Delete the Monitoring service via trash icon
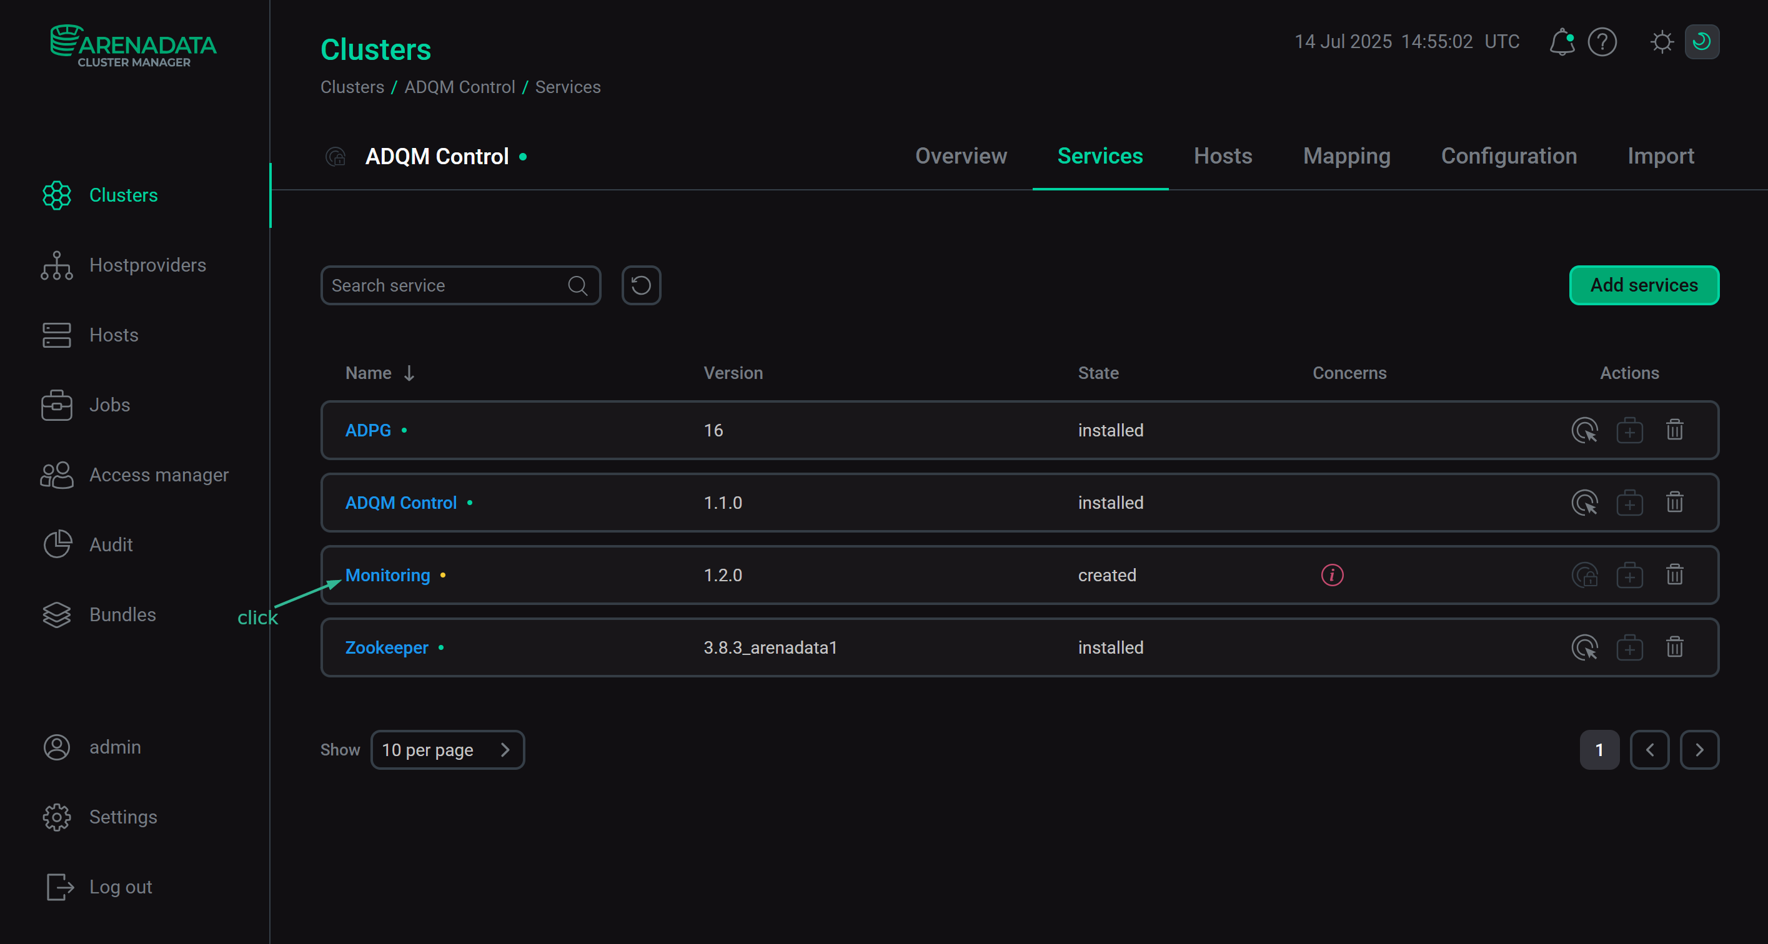1768x944 pixels. [x=1675, y=575]
